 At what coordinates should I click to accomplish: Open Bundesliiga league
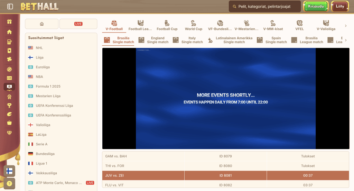[61, 154]
